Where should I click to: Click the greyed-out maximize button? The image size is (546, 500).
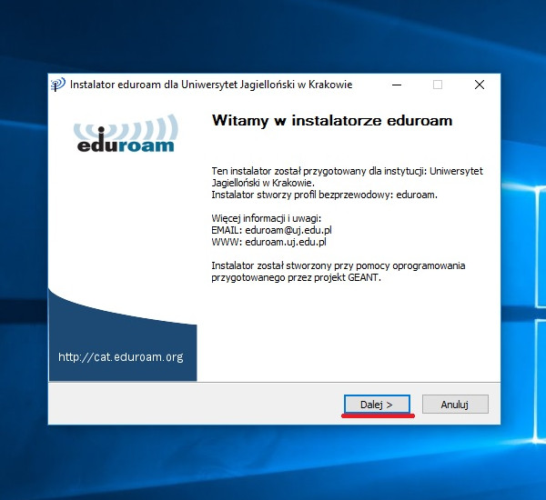pyautogui.click(x=438, y=85)
